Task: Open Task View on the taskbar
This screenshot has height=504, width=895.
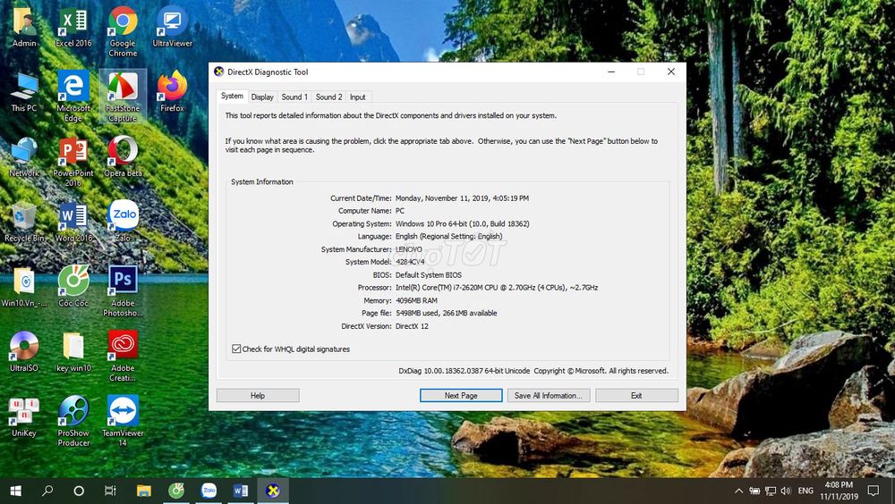Action: pos(111,491)
